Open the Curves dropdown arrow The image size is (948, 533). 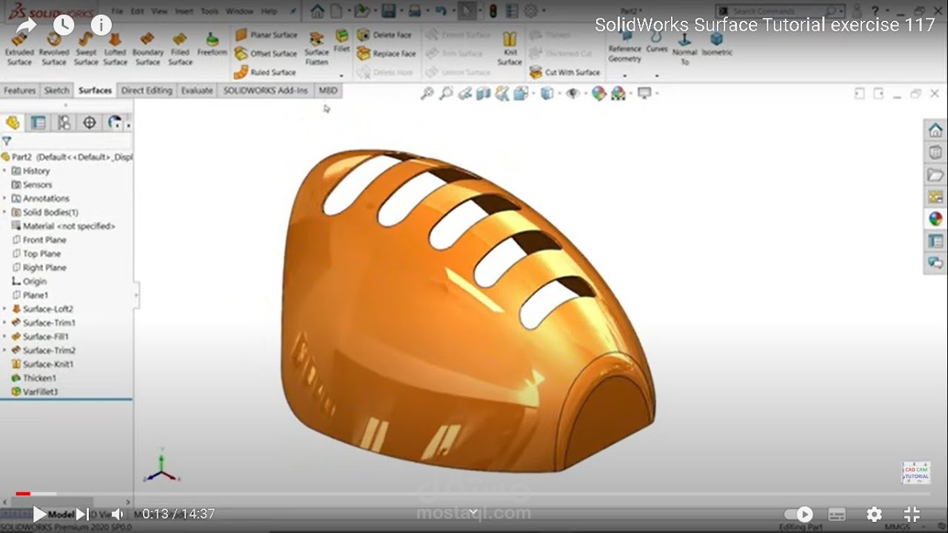pyautogui.click(x=656, y=75)
